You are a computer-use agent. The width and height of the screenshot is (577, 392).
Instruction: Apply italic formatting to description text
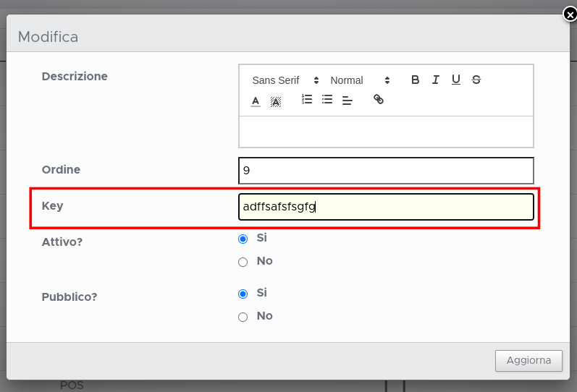[x=435, y=80]
